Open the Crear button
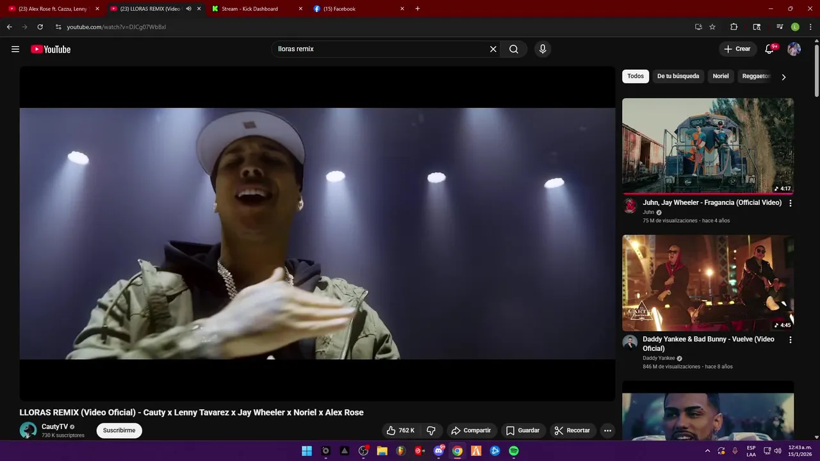820x461 pixels. point(737,49)
